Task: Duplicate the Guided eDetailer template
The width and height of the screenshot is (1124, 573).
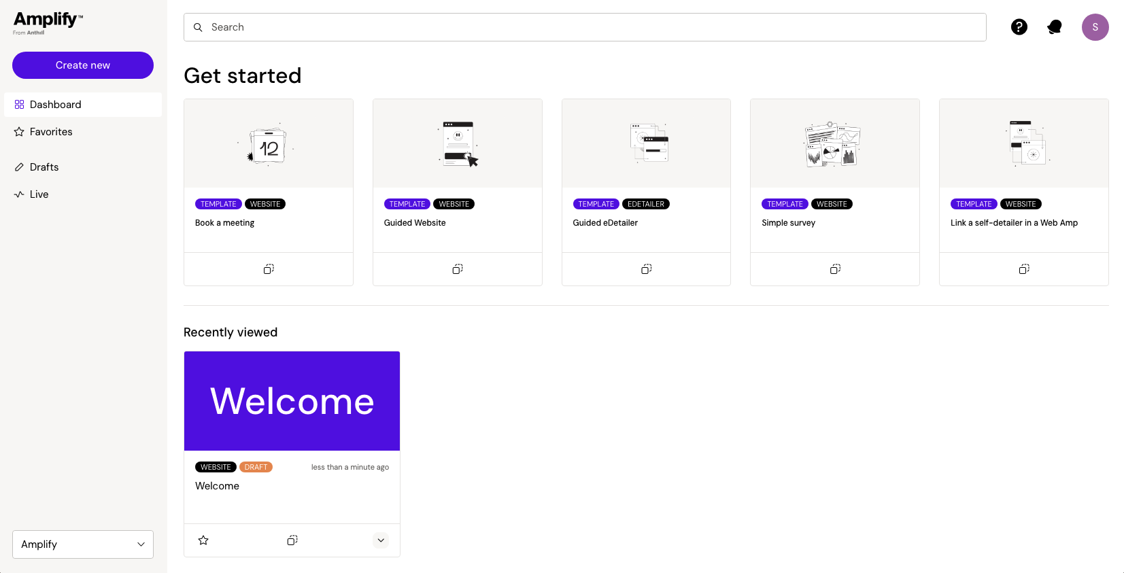Action: click(x=646, y=269)
